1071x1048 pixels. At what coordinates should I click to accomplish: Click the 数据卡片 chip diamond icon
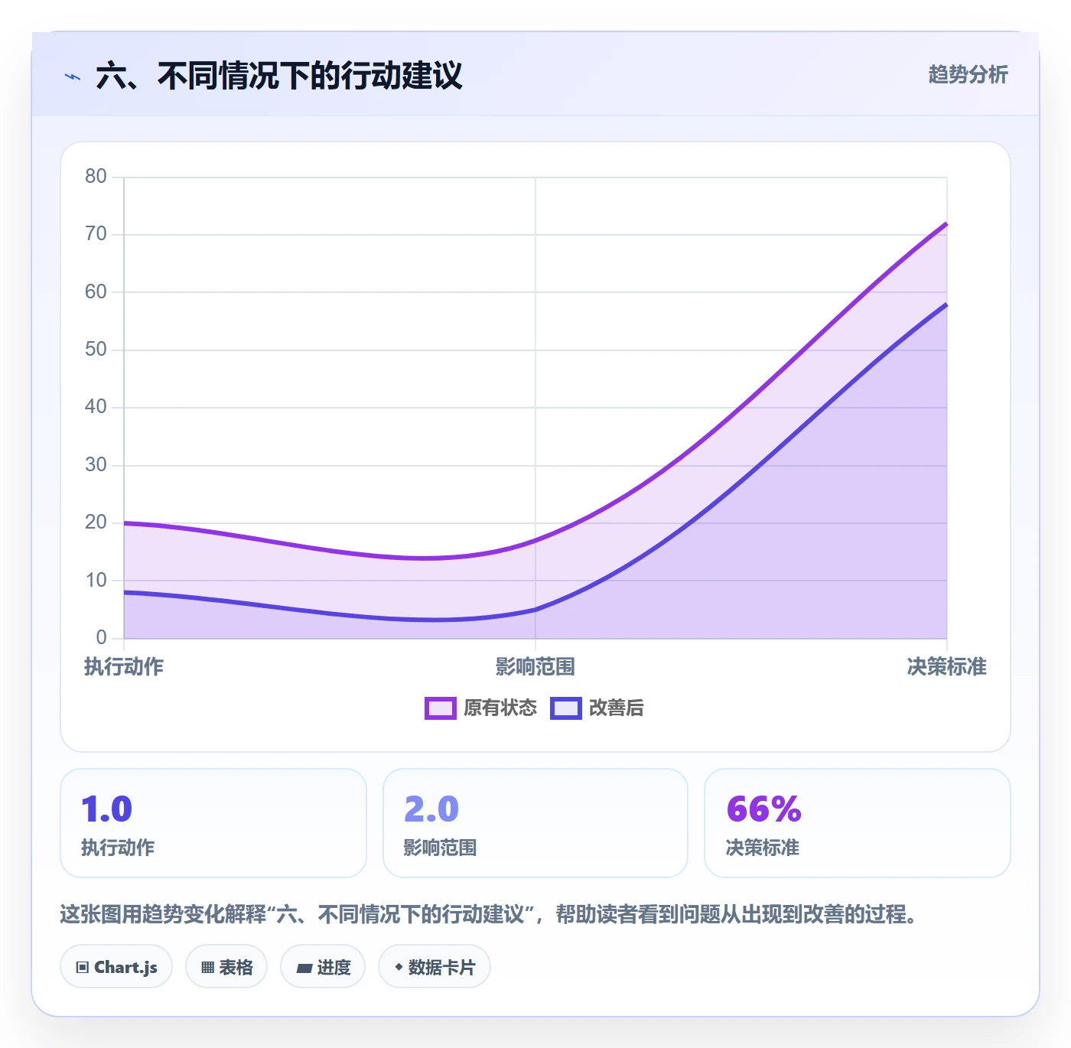(x=399, y=967)
